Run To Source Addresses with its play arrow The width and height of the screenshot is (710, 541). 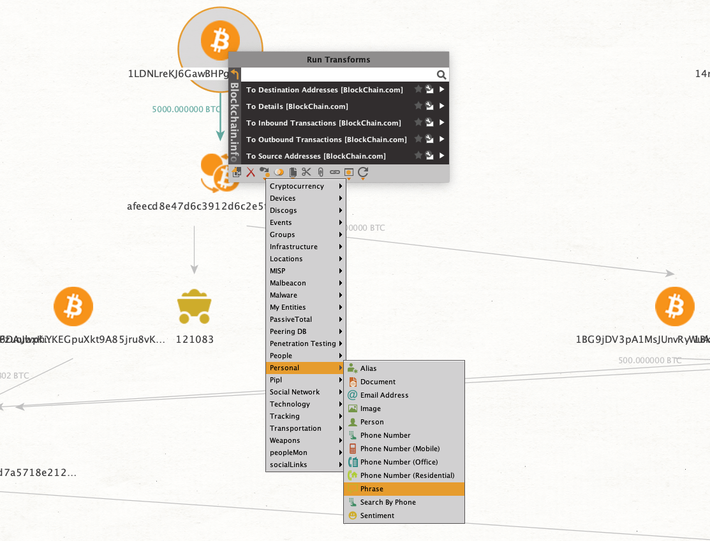click(x=441, y=155)
